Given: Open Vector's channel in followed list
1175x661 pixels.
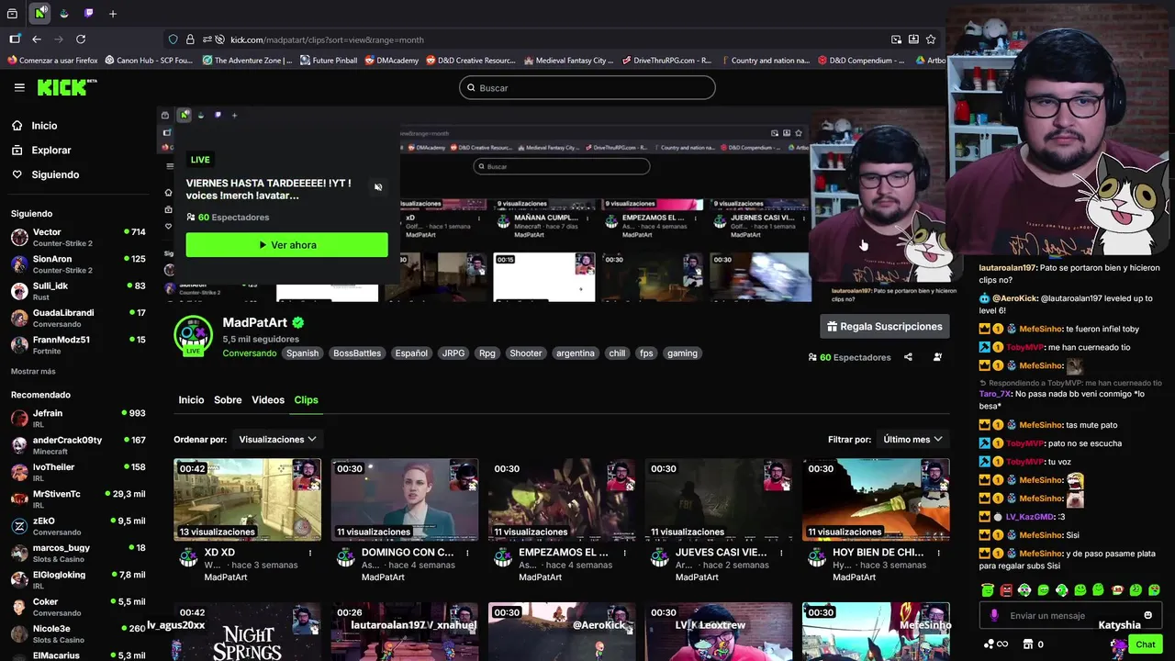Looking at the screenshot, I should [x=78, y=237].
